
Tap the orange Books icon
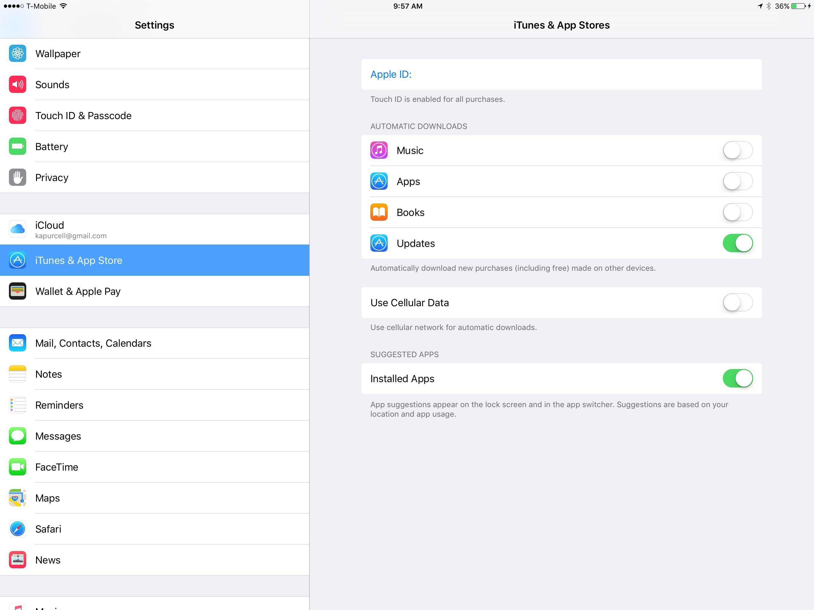pyautogui.click(x=379, y=212)
